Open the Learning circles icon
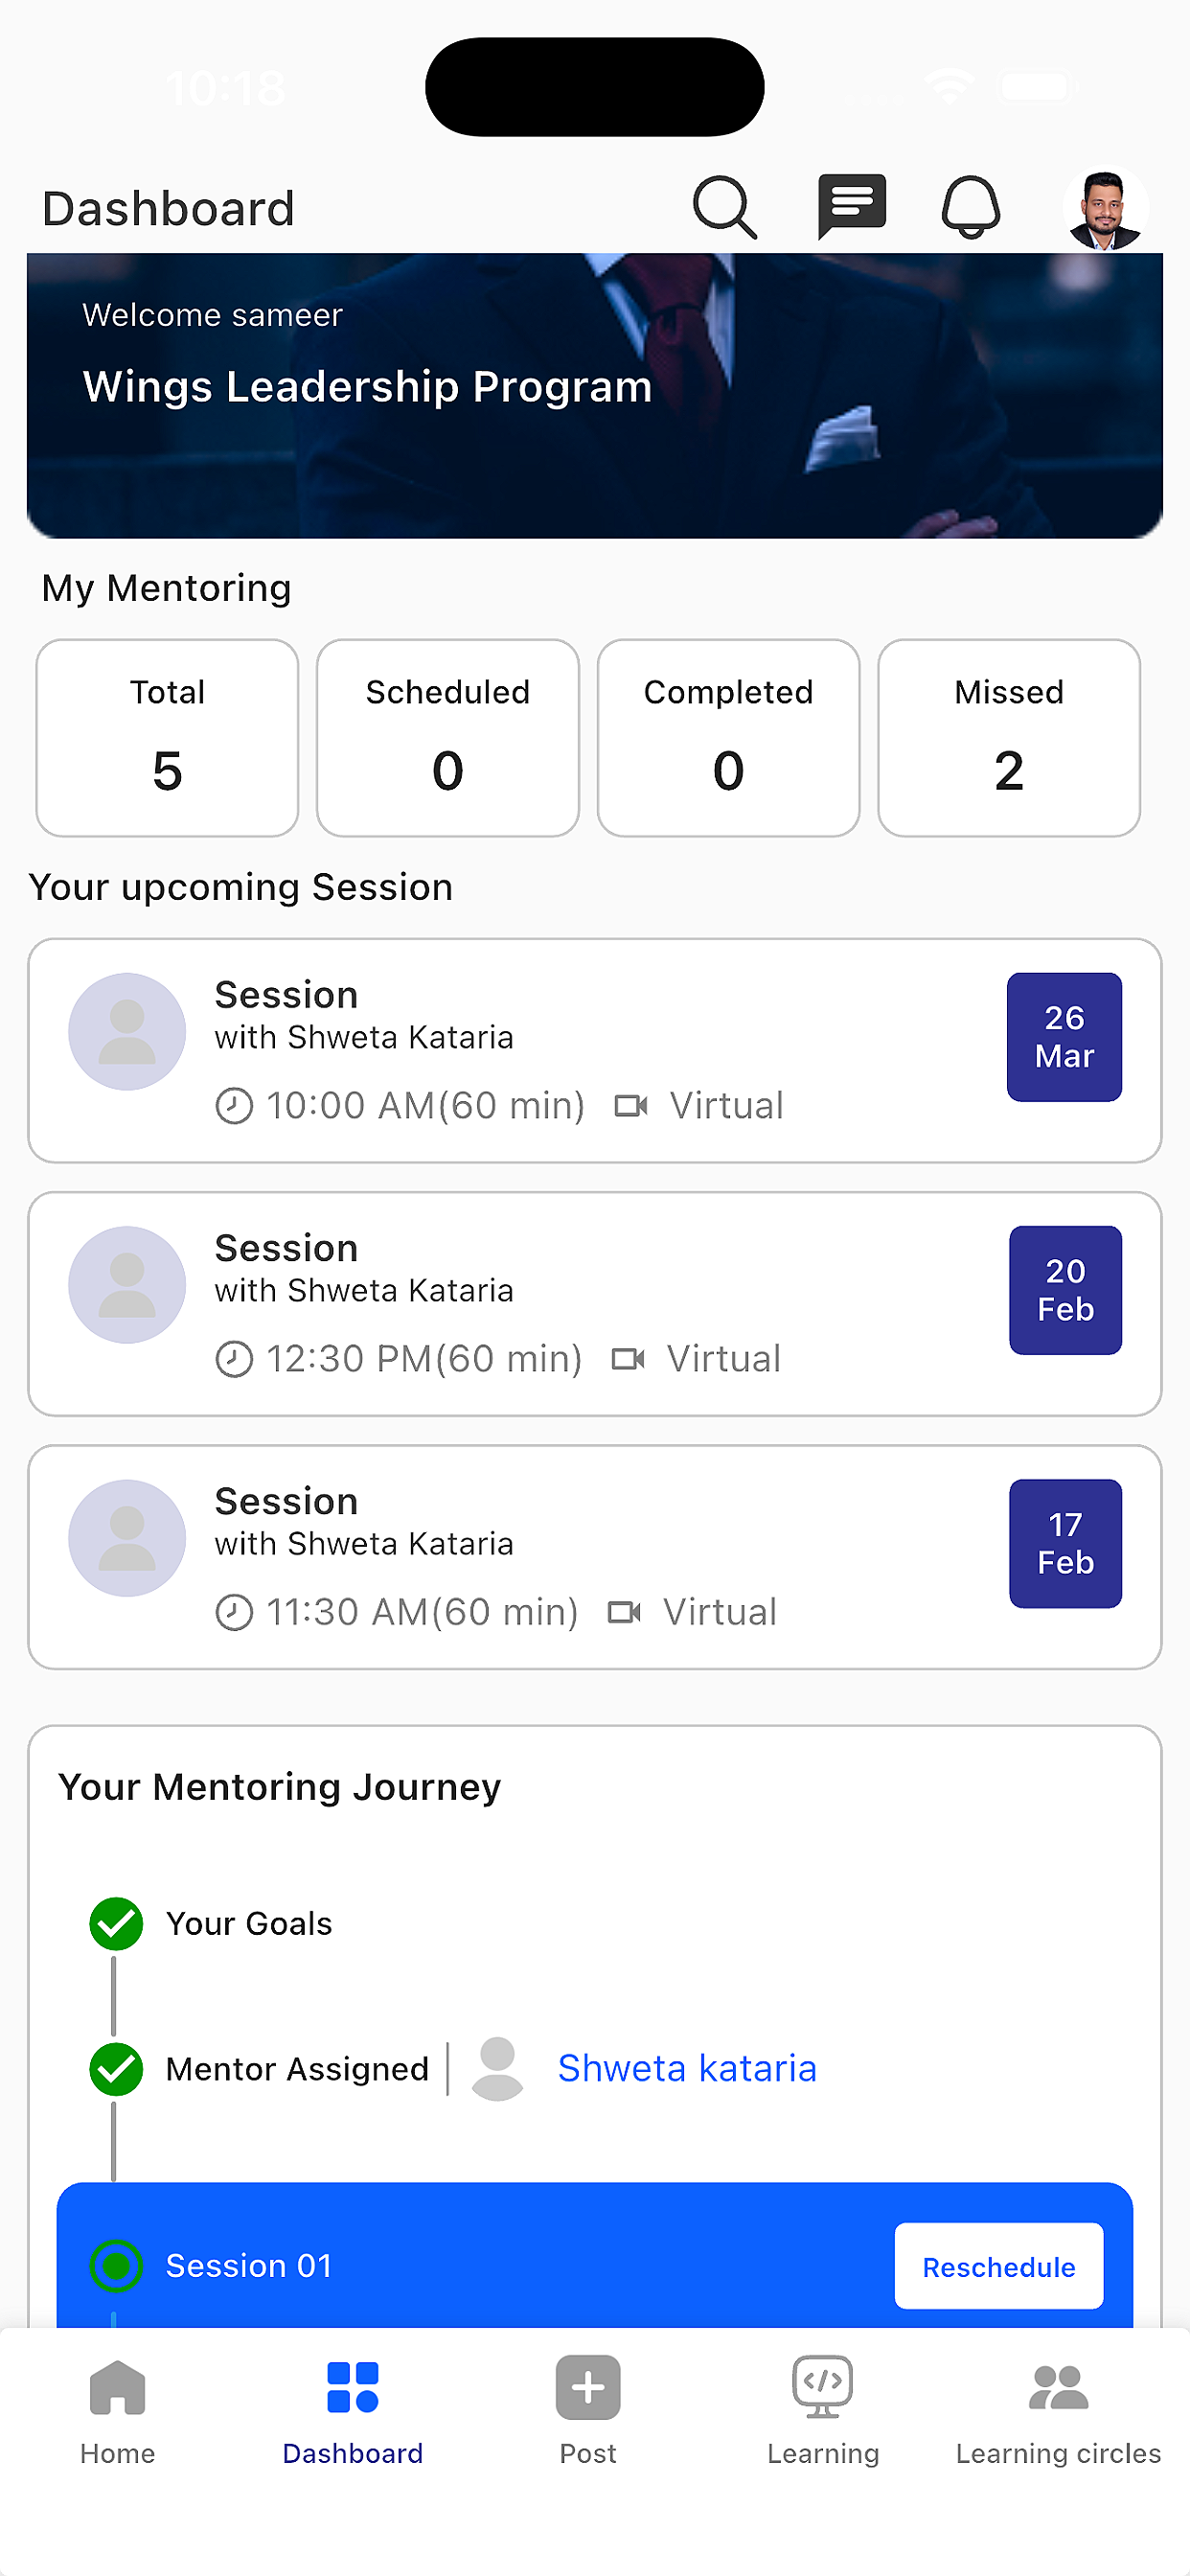Viewport: 1190px width, 2576px height. pos(1058,2388)
